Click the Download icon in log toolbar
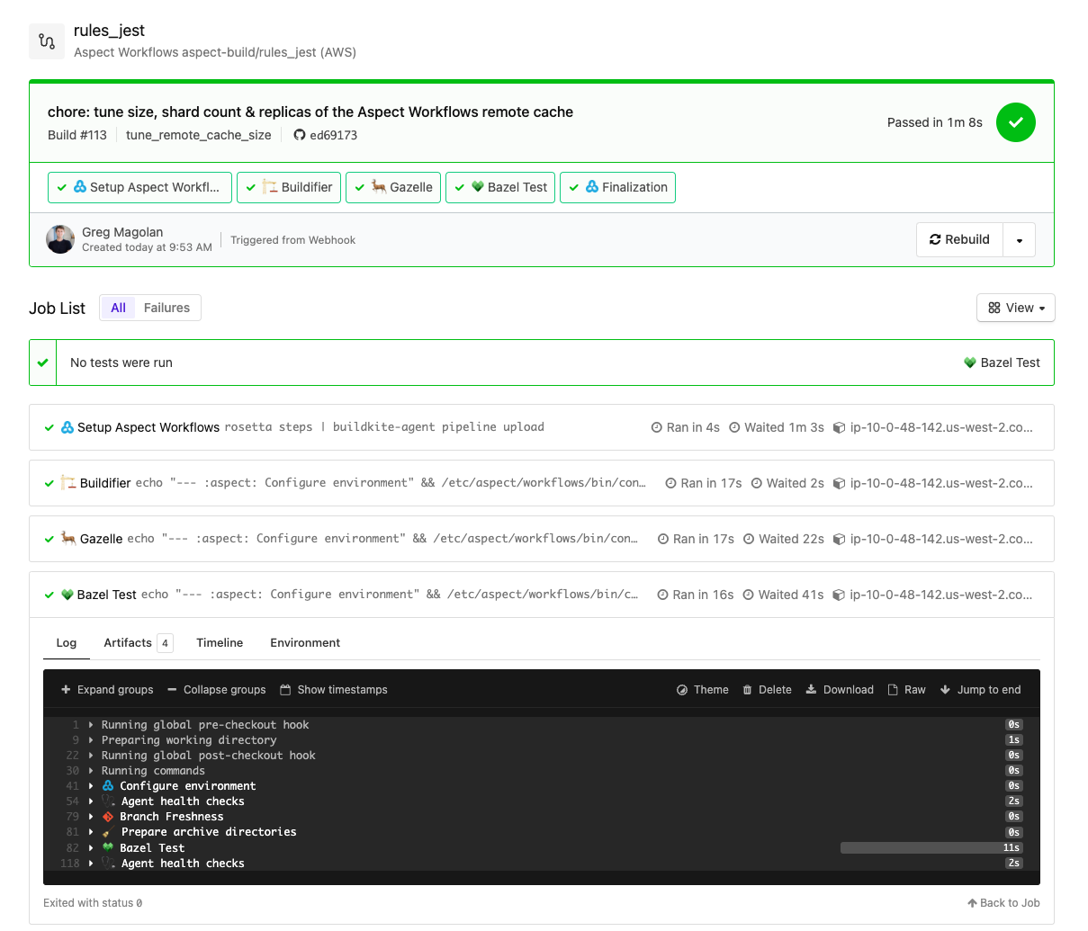Viewport: 1088px width, 931px height. [811, 690]
